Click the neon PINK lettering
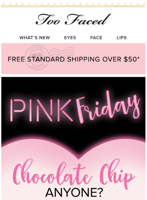The width and height of the screenshot is (147, 200). click(42, 110)
